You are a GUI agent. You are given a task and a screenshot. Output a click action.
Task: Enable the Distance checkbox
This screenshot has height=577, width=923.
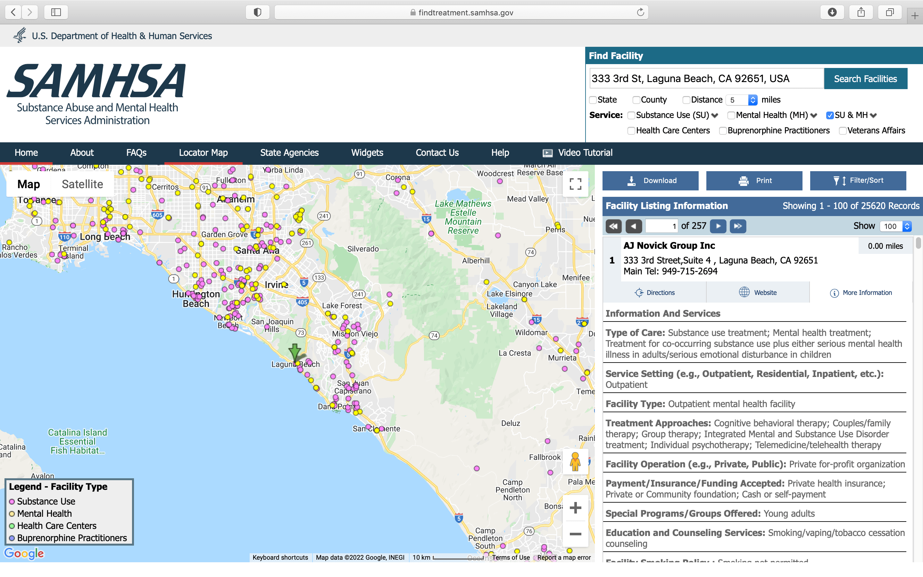coord(686,100)
